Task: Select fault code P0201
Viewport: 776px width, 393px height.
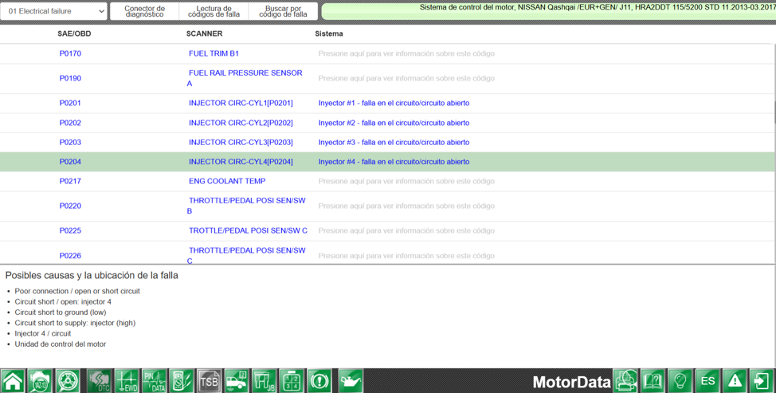Action: coord(70,103)
